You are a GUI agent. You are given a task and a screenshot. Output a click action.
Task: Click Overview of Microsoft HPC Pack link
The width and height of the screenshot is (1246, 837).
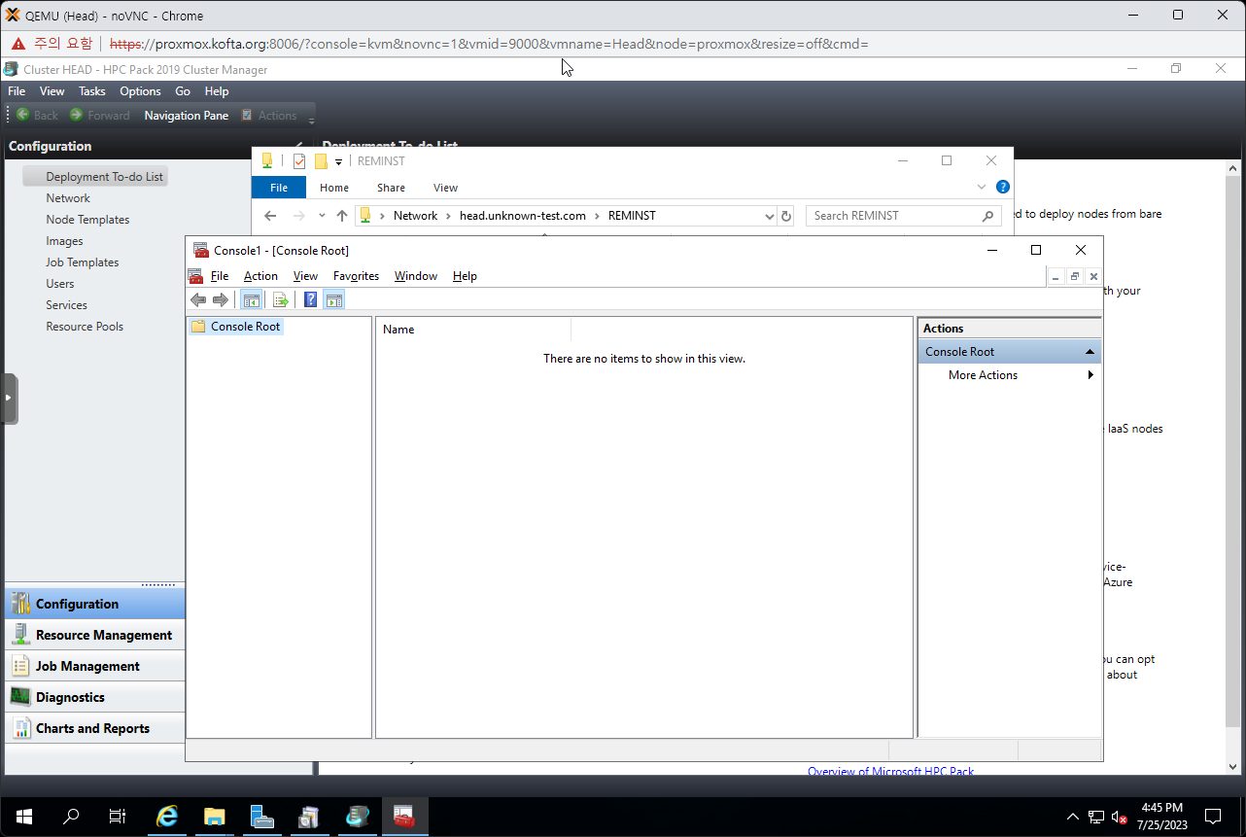point(890,771)
